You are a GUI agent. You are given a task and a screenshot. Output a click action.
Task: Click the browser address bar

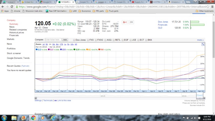click(x=112, y=6)
